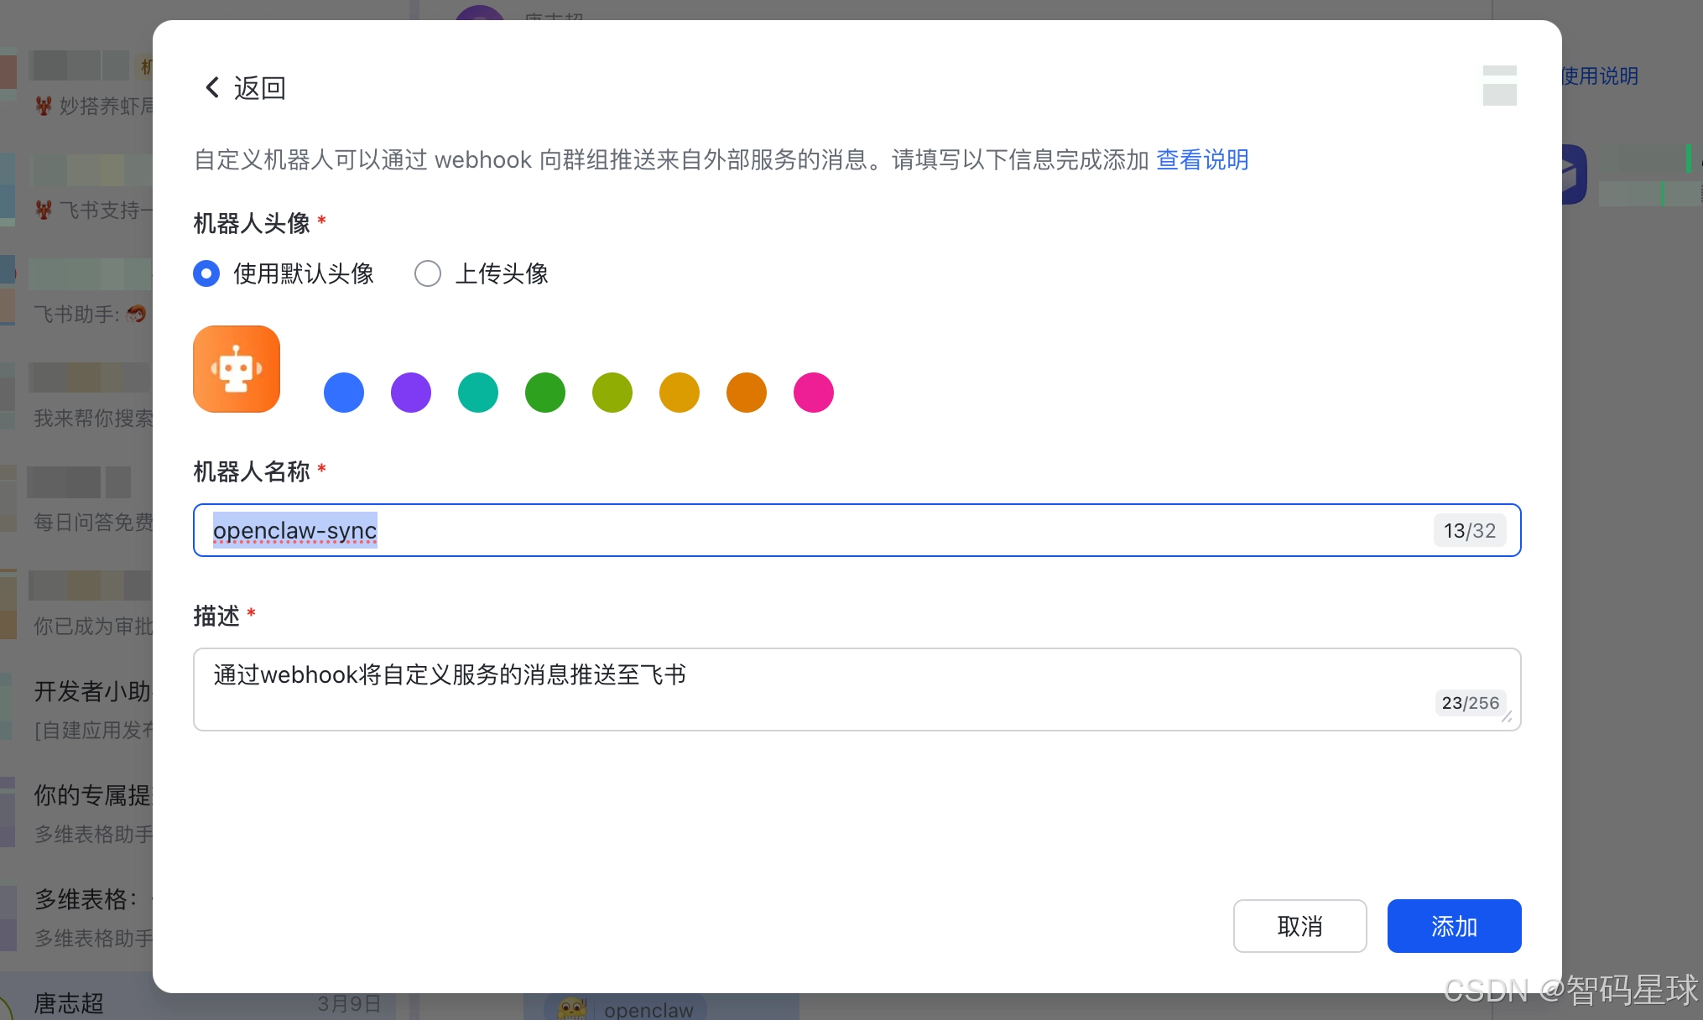The image size is (1703, 1020).
Task: Pick the blue avatar color
Action: [x=344, y=393]
